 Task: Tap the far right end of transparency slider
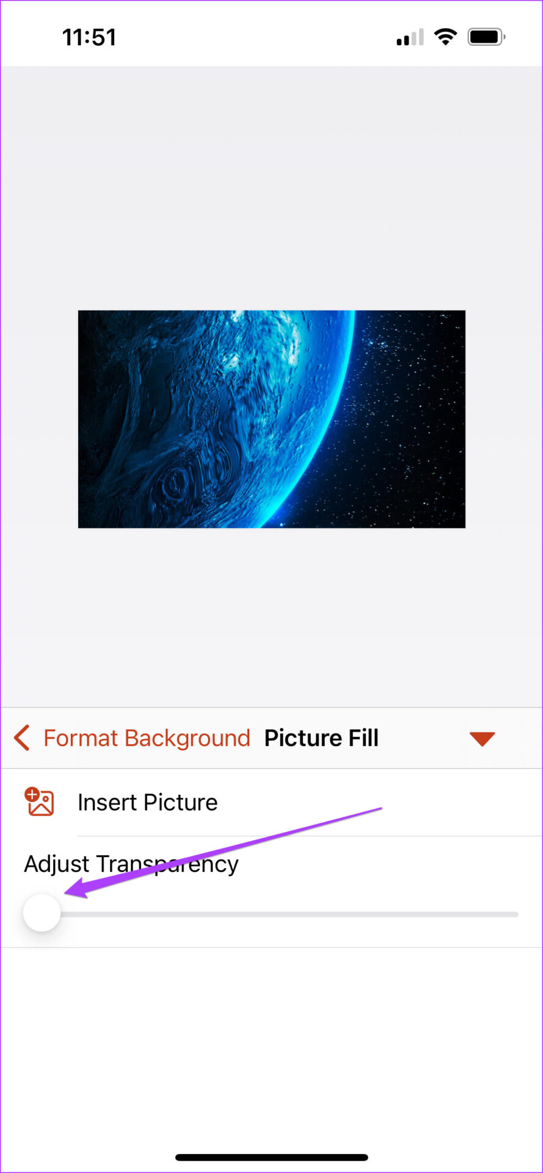[516, 915]
